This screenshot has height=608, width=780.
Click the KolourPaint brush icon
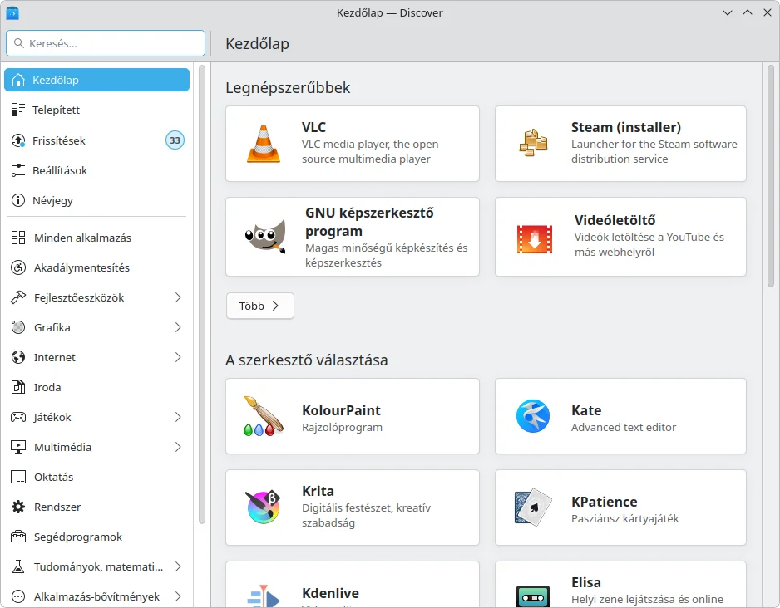(x=264, y=416)
